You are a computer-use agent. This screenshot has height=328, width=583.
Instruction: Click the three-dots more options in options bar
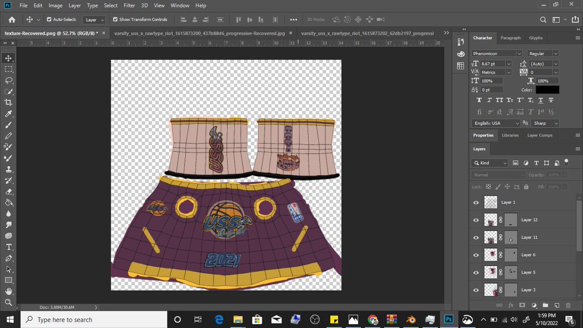click(293, 19)
